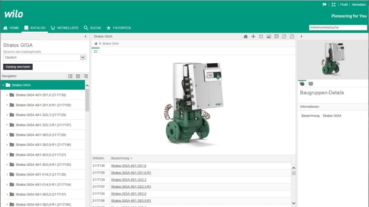Click the first PDF export icon
Viewport: 369px width, 207px height.
pyautogui.click(x=284, y=36)
